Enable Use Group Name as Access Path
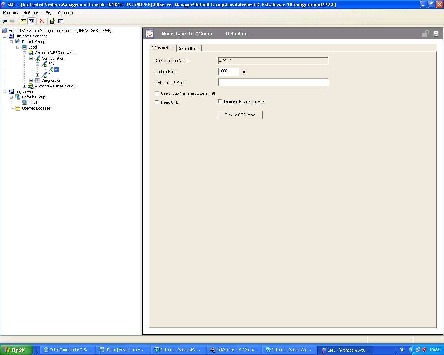The width and height of the screenshot is (444, 355). [157, 93]
